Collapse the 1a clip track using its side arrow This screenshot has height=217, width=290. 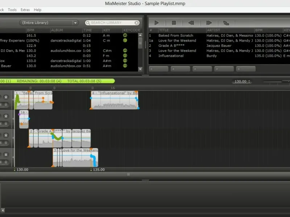coord(13,119)
